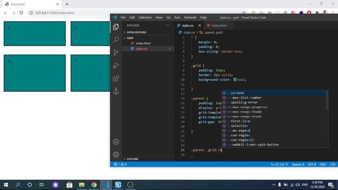Choose ::first-line suggestion
Viewport: 338px width, 190px height.
tap(274, 121)
